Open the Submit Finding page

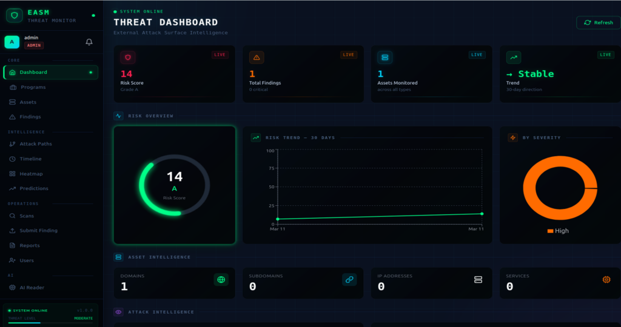point(39,231)
